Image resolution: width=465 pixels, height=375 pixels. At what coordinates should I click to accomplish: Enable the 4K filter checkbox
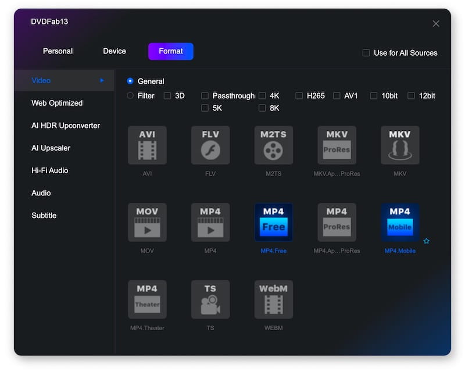[262, 95]
